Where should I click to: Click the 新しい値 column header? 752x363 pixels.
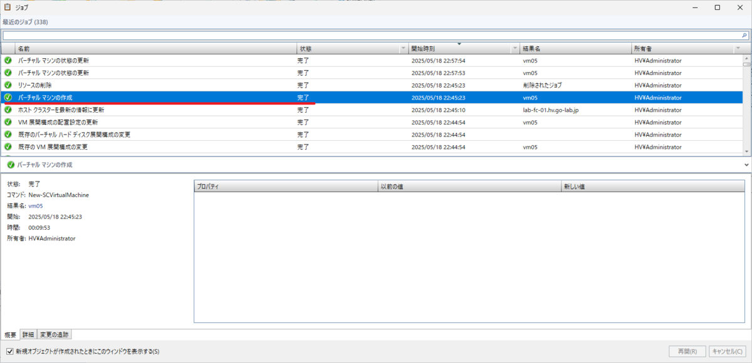[654, 187]
